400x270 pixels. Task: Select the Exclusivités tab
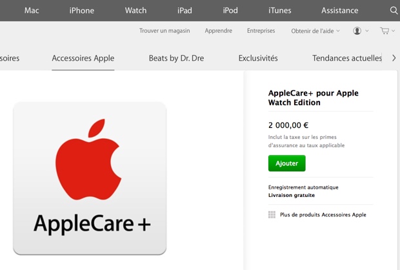click(258, 58)
